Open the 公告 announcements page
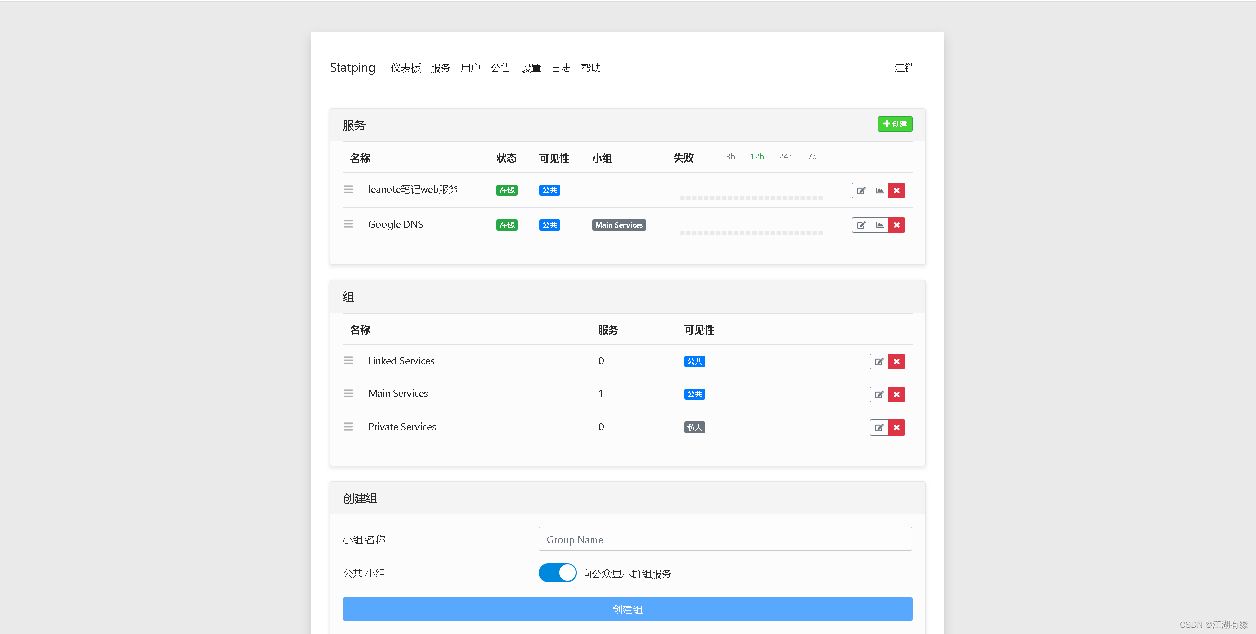The image size is (1256, 634). 500,68
